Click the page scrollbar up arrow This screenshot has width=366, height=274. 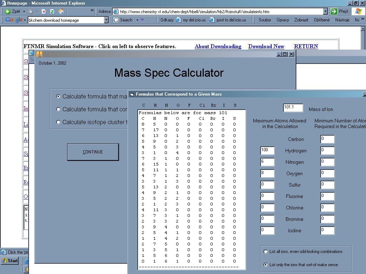pos(363,29)
